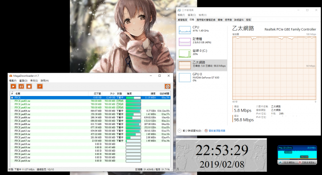Start downloads with the orange play button
The image size is (322, 175).
tap(13, 87)
